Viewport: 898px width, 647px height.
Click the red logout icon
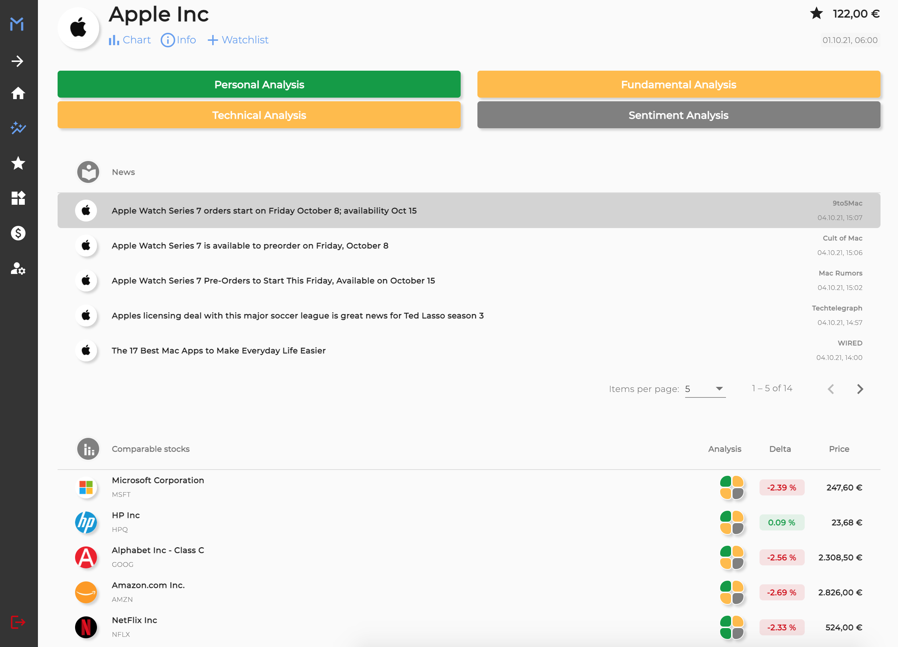tap(18, 621)
